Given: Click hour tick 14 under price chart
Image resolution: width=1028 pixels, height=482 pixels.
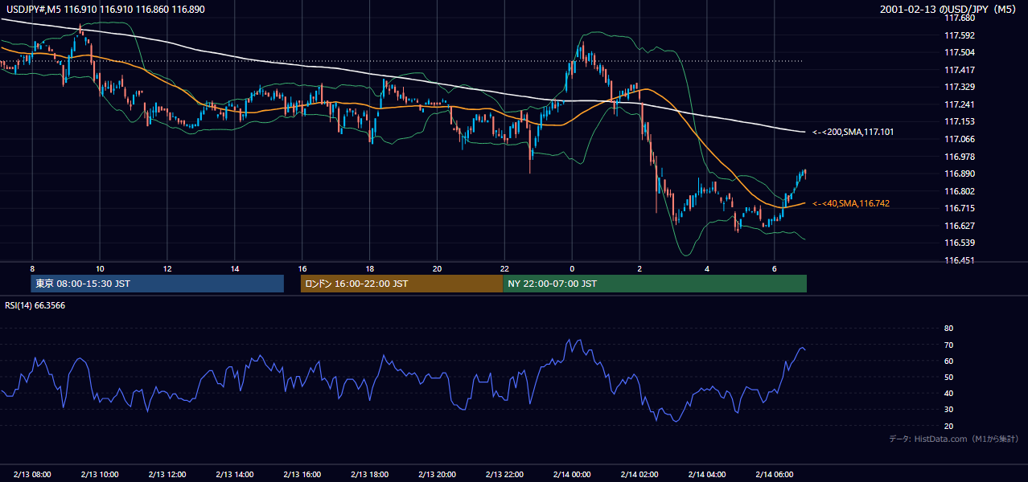Looking at the screenshot, I should click(x=235, y=268).
